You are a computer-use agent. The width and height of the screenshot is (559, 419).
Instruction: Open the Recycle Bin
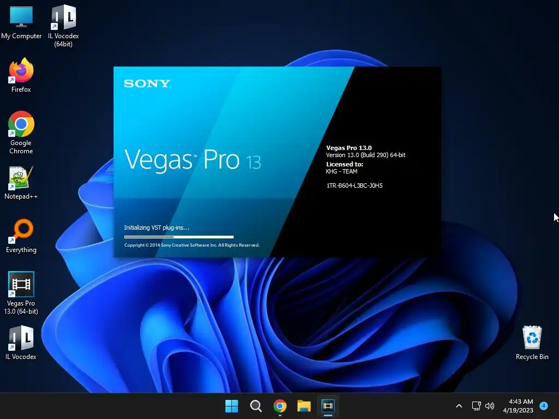[532, 343]
